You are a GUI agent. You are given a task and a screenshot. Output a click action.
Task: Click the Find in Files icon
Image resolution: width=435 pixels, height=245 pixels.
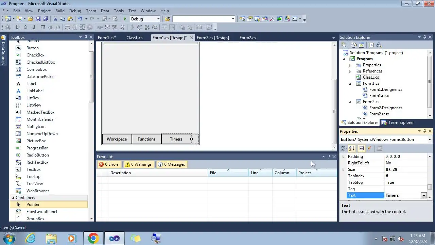(167, 19)
